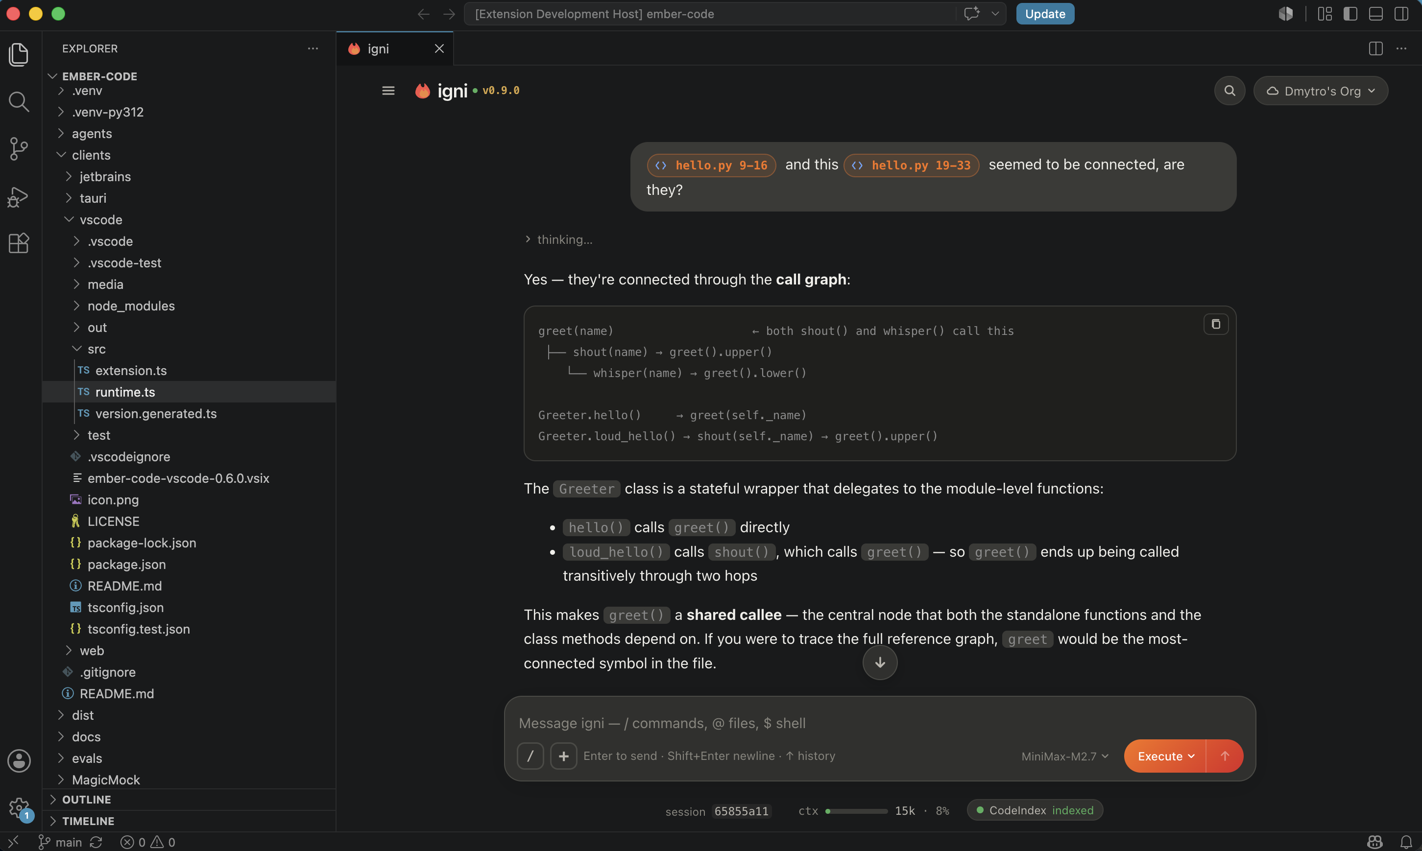Click the main branch in status bar
Viewport: 1422px width, 851px height.
point(60,842)
